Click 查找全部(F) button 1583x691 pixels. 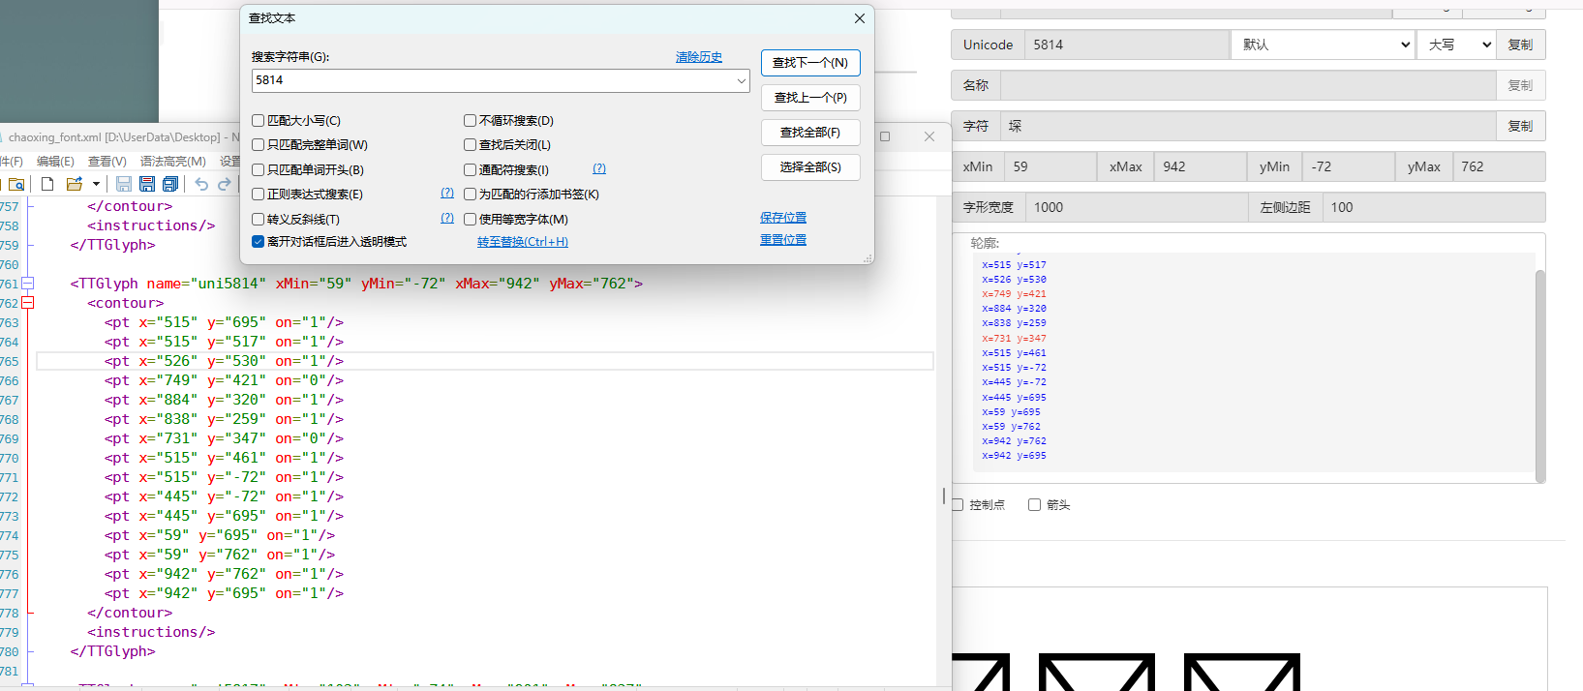(x=810, y=133)
